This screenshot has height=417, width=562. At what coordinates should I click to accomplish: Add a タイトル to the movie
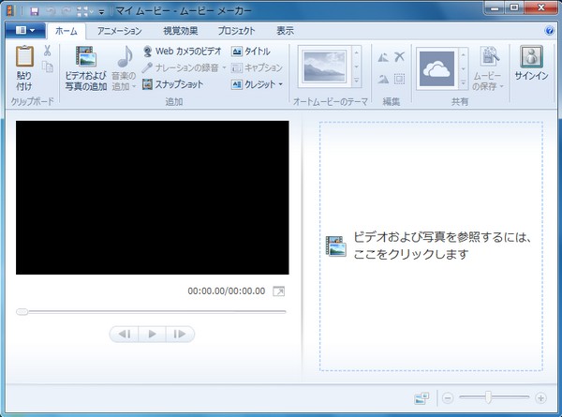coord(251,52)
